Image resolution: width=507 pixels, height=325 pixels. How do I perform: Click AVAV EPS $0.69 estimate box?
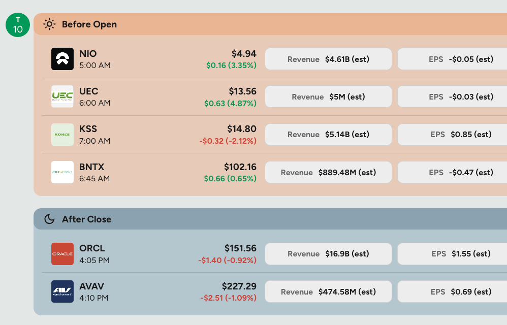coord(452,291)
